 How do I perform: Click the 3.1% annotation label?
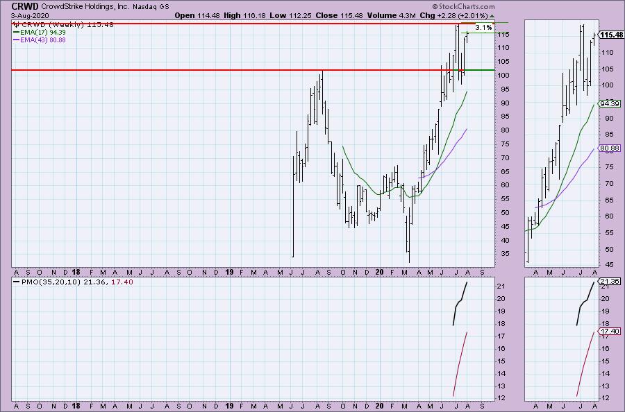[x=483, y=28]
